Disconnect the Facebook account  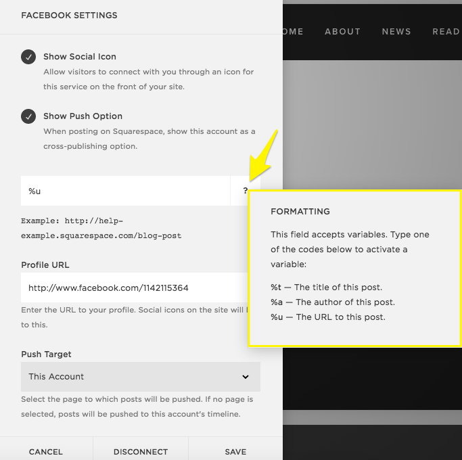click(x=140, y=451)
